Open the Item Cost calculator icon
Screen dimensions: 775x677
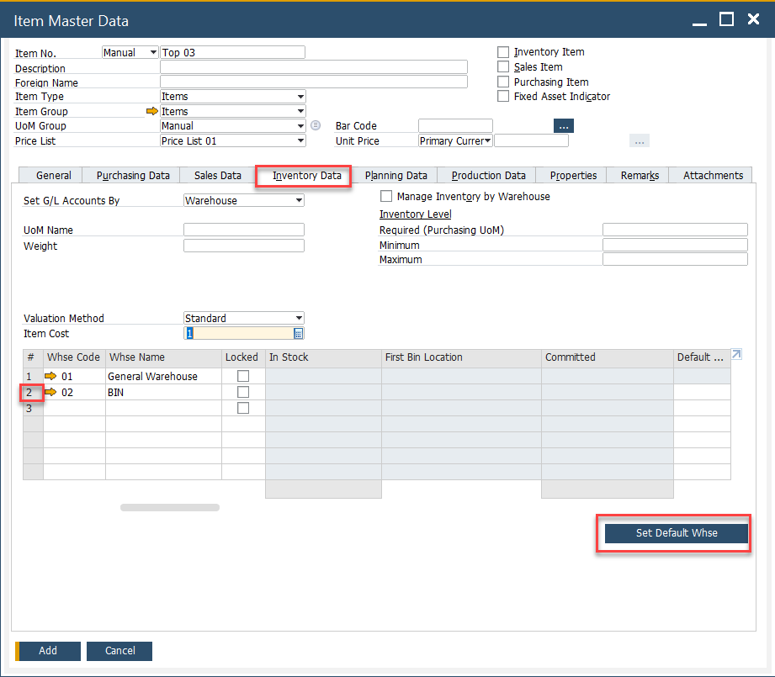298,334
